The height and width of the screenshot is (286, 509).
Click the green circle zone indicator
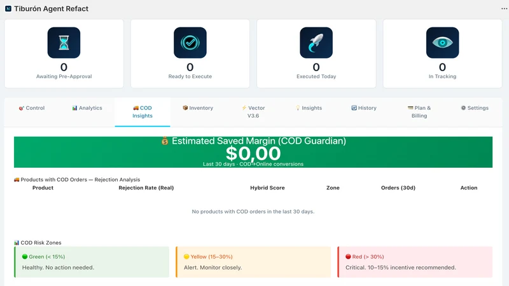pyautogui.click(x=25, y=257)
